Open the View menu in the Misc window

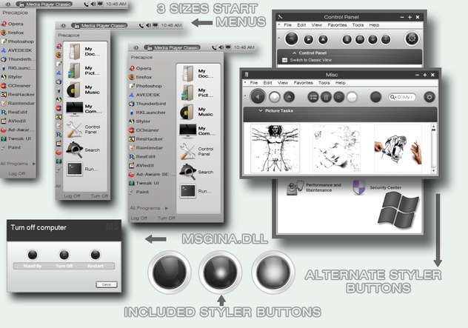[283, 83]
